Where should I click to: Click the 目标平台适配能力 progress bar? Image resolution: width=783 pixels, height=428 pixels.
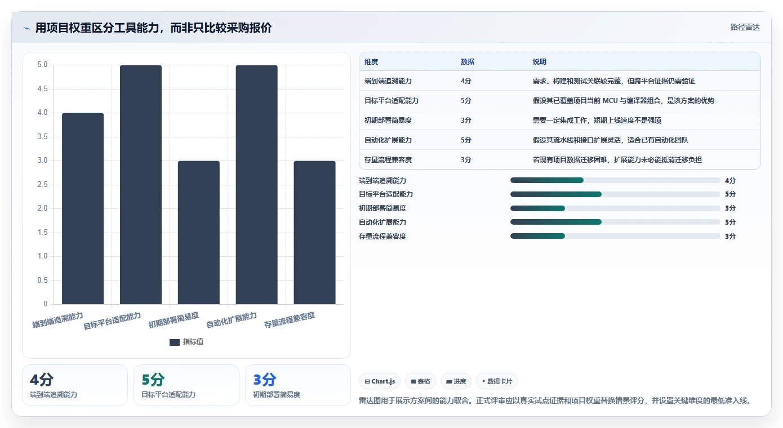tap(615, 194)
